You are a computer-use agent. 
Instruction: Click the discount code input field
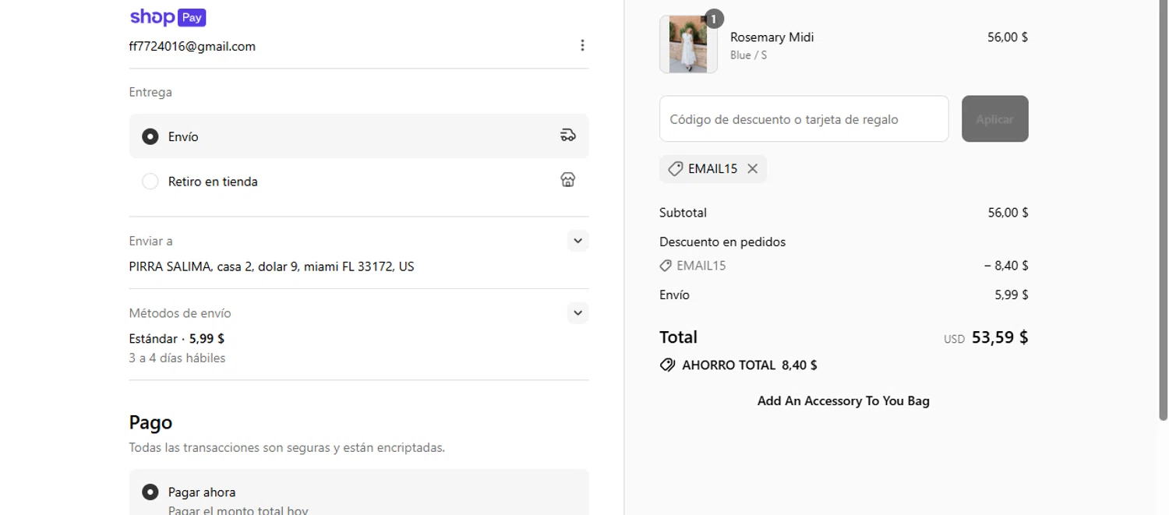point(803,118)
